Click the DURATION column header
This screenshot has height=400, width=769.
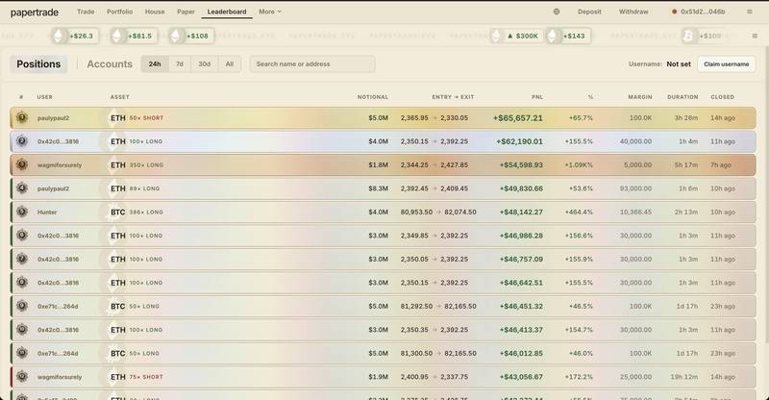tap(682, 97)
